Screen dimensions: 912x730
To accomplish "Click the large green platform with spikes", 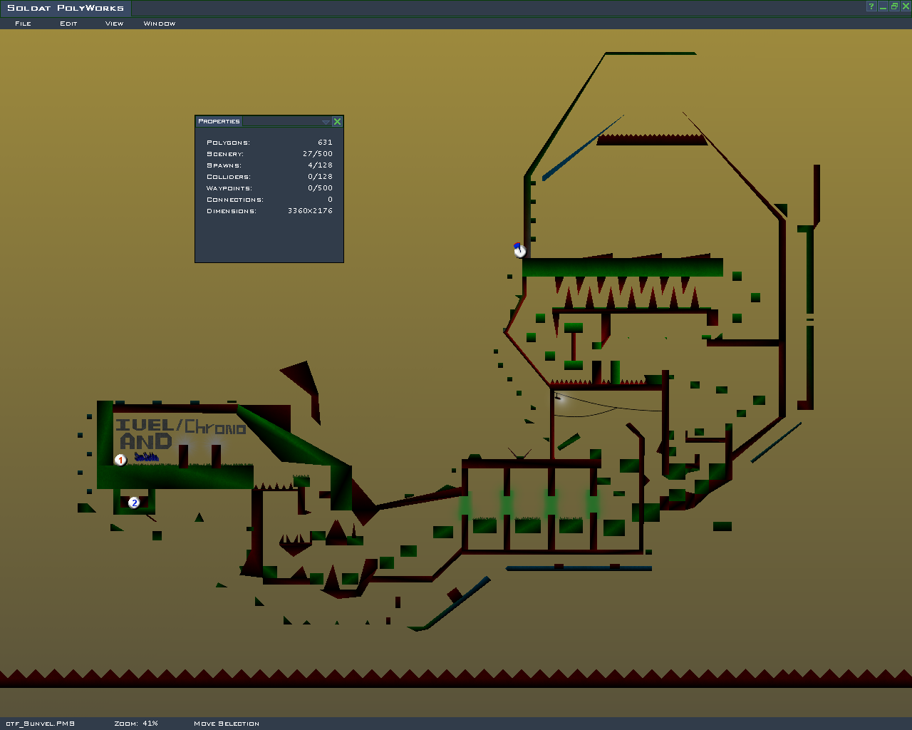I will (x=622, y=267).
